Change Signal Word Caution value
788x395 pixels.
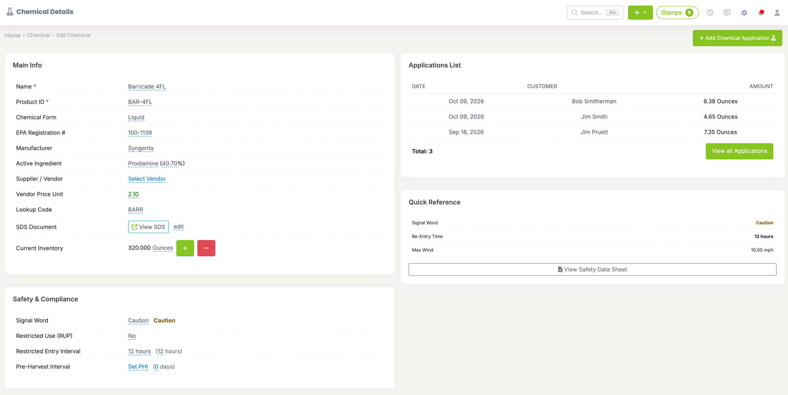pos(138,321)
